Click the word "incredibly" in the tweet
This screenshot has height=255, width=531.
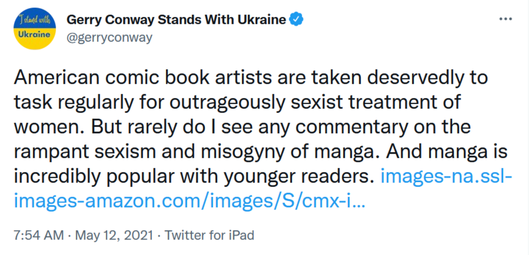57,176
